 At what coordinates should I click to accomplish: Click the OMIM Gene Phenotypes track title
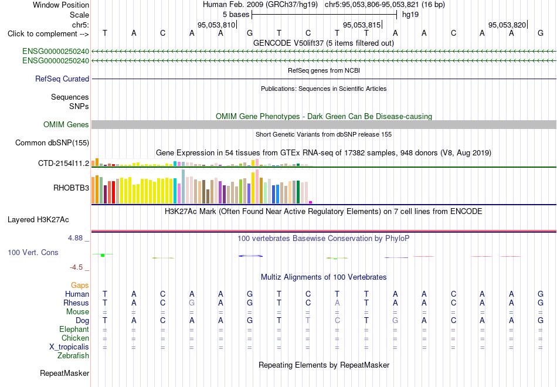324,116
